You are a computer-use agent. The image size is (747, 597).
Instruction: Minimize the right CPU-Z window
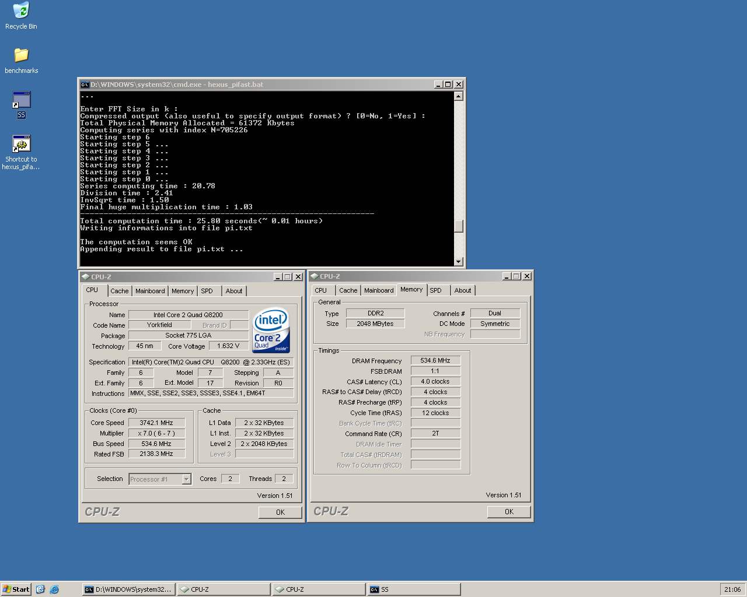[507, 276]
